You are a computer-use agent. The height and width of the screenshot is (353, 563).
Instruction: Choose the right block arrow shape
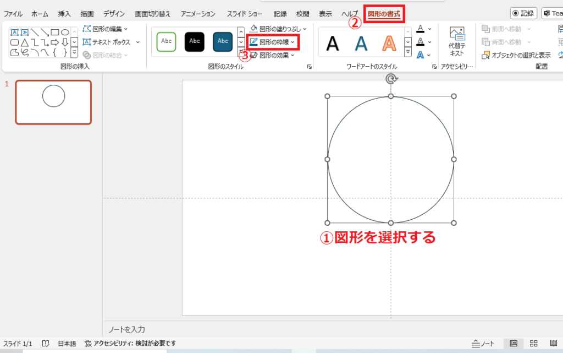(54, 42)
